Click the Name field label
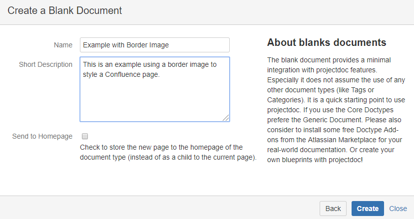 coord(63,45)
